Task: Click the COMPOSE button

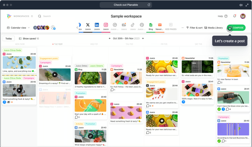Action: (x=236, y=28)
